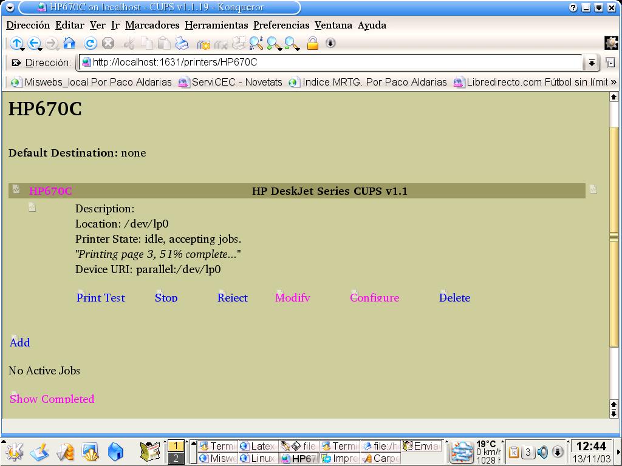Open the Preferencias menu
The image size is (622, 466).
(281, 25)
